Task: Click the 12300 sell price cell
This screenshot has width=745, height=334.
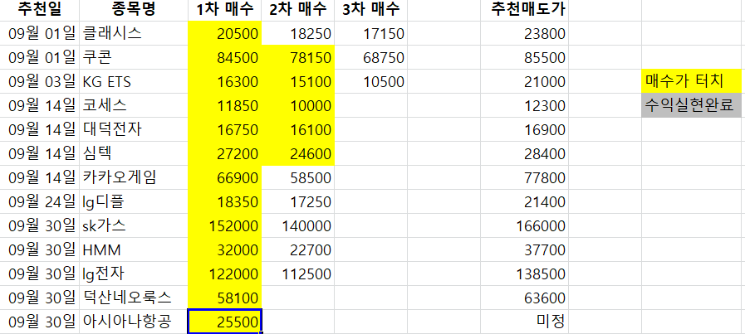Action: (525, 105)
